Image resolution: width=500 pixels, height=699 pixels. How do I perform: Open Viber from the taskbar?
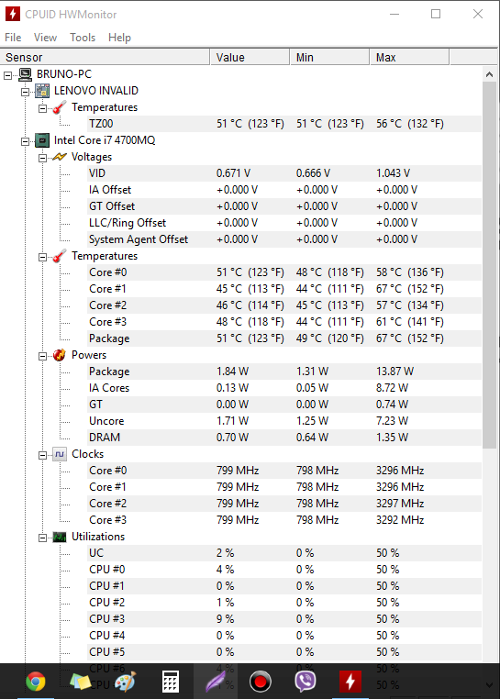pos(306,682)
